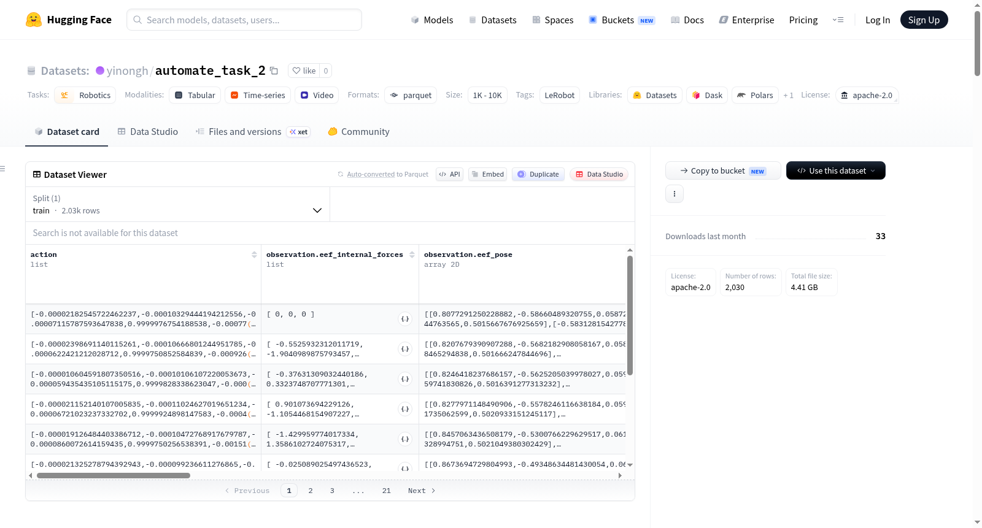
Task: Choose the Datasets library tag
Action: tap(654, 95)
